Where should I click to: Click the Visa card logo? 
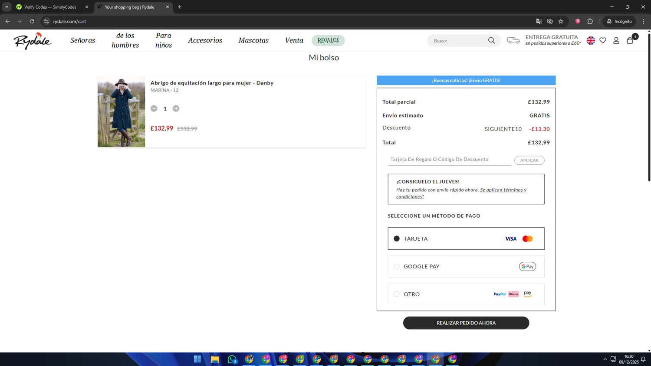click(511, 239)
